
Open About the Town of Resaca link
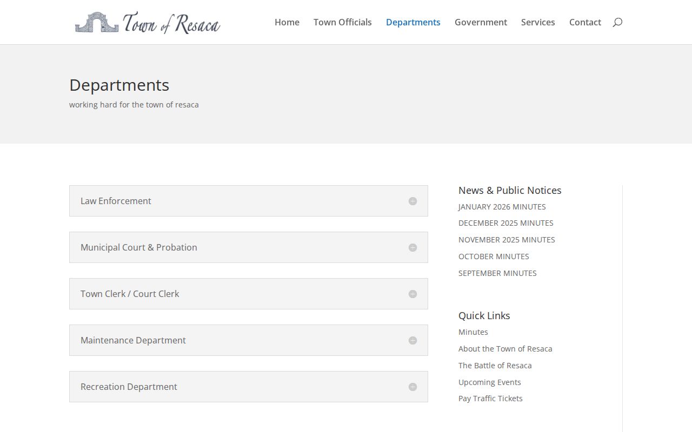505,349
